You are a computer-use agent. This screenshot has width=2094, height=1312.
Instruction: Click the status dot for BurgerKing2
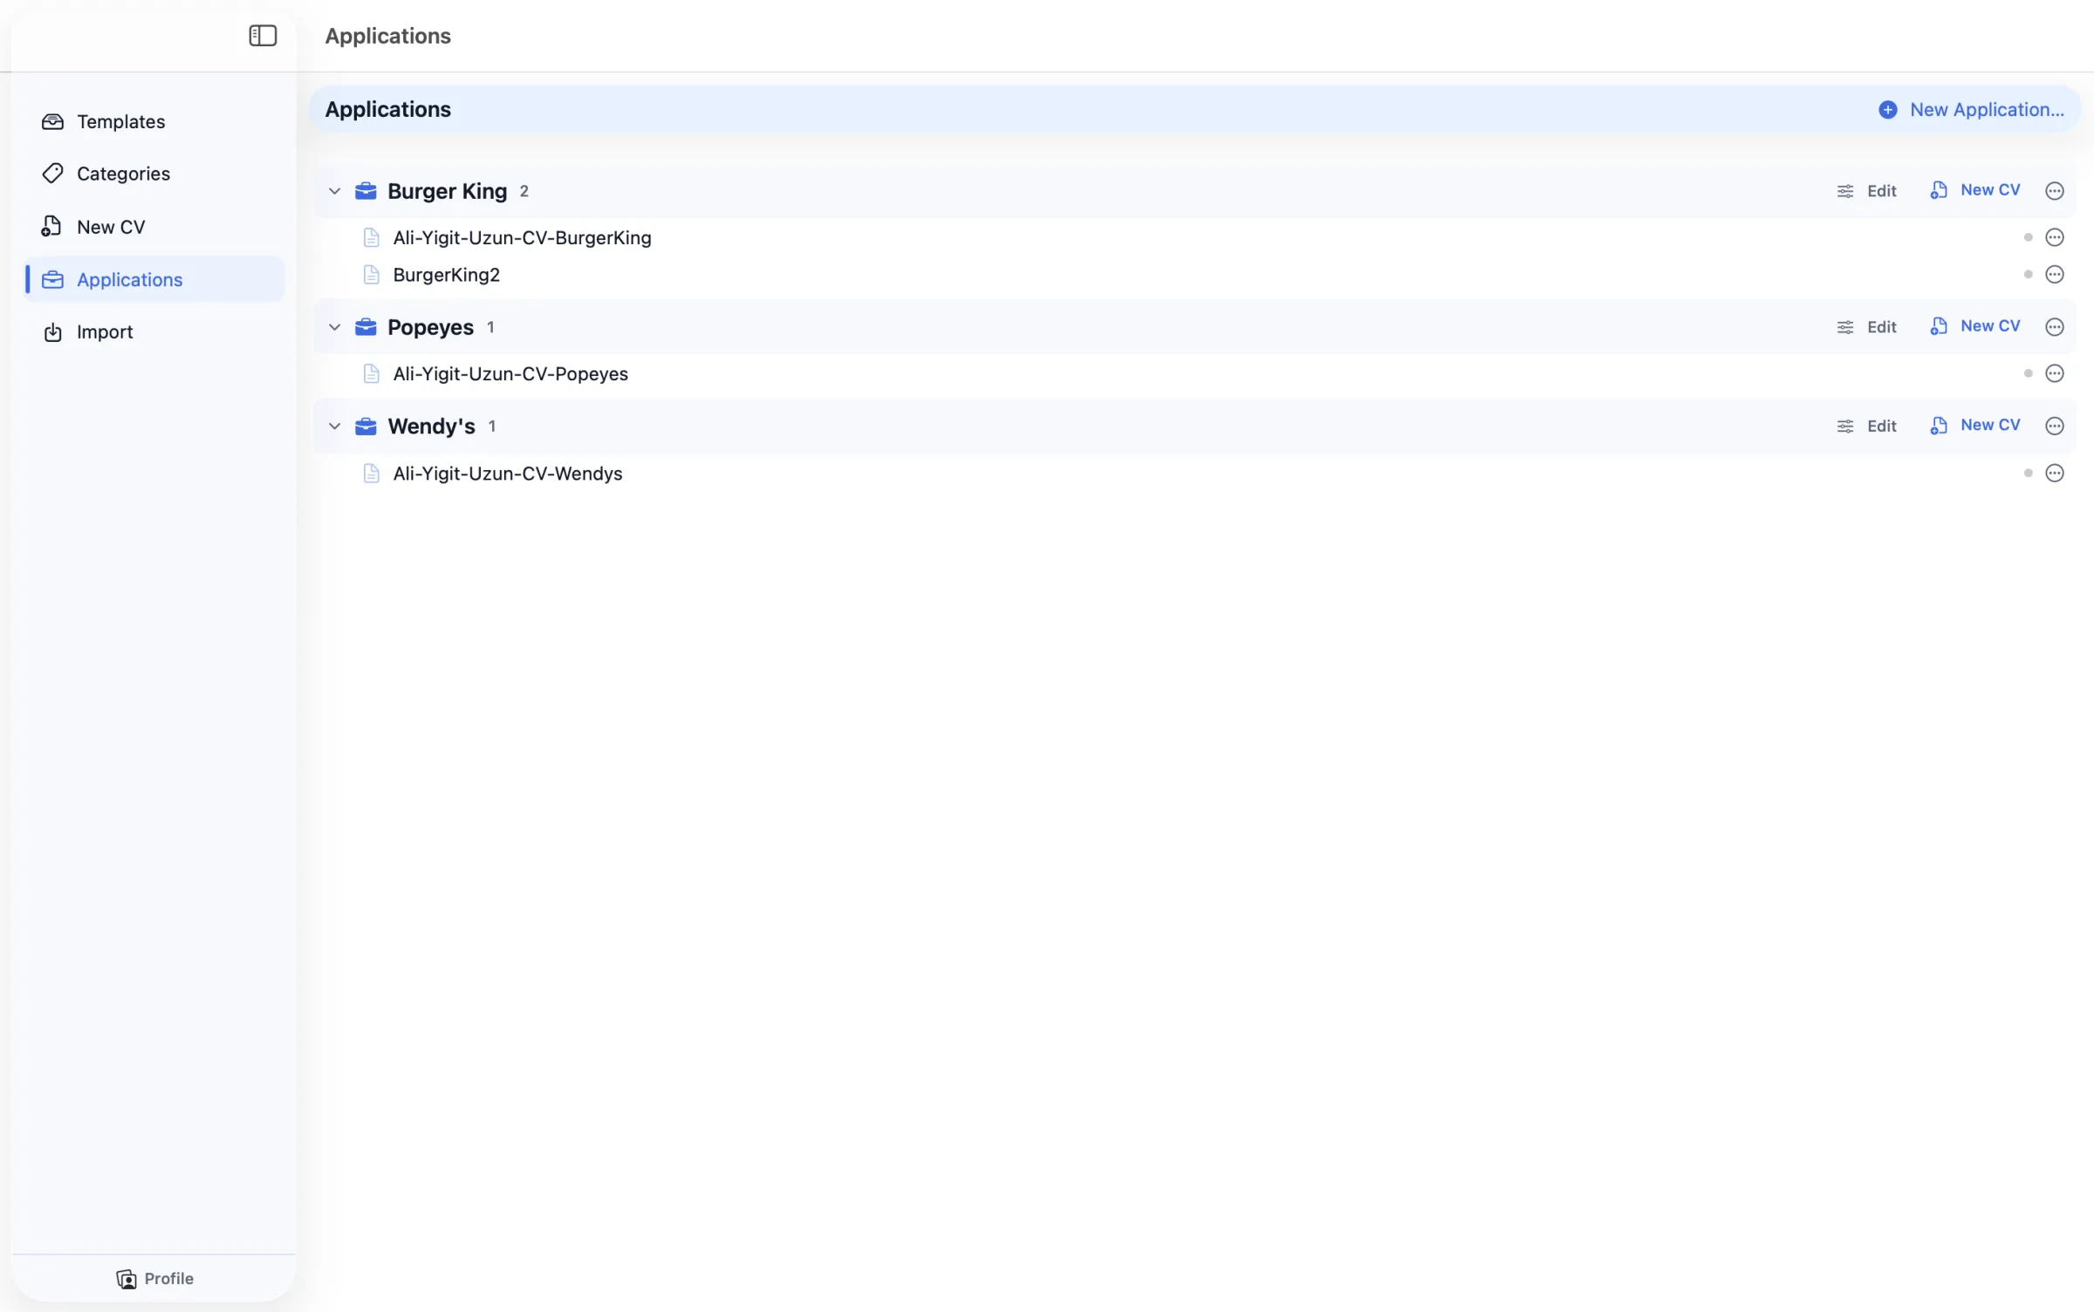(x=2028, y=275)
